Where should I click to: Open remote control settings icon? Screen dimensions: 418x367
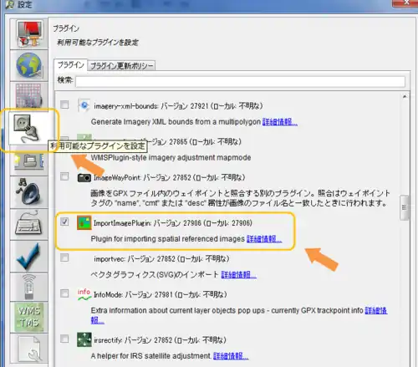coord(29,287)
